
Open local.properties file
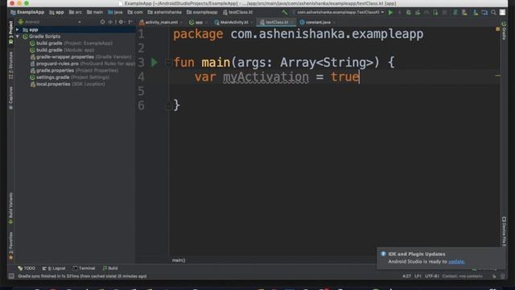coord(68,84)
